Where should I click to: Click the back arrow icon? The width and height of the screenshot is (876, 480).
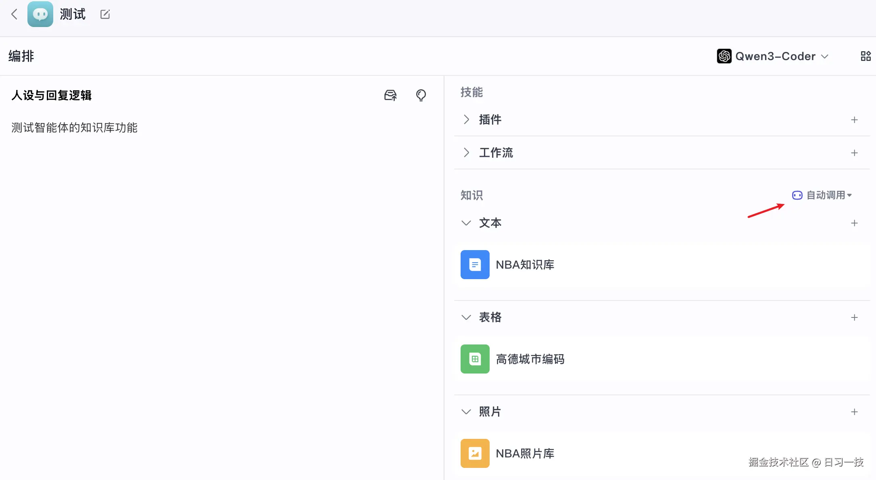[x=15, y=15]
